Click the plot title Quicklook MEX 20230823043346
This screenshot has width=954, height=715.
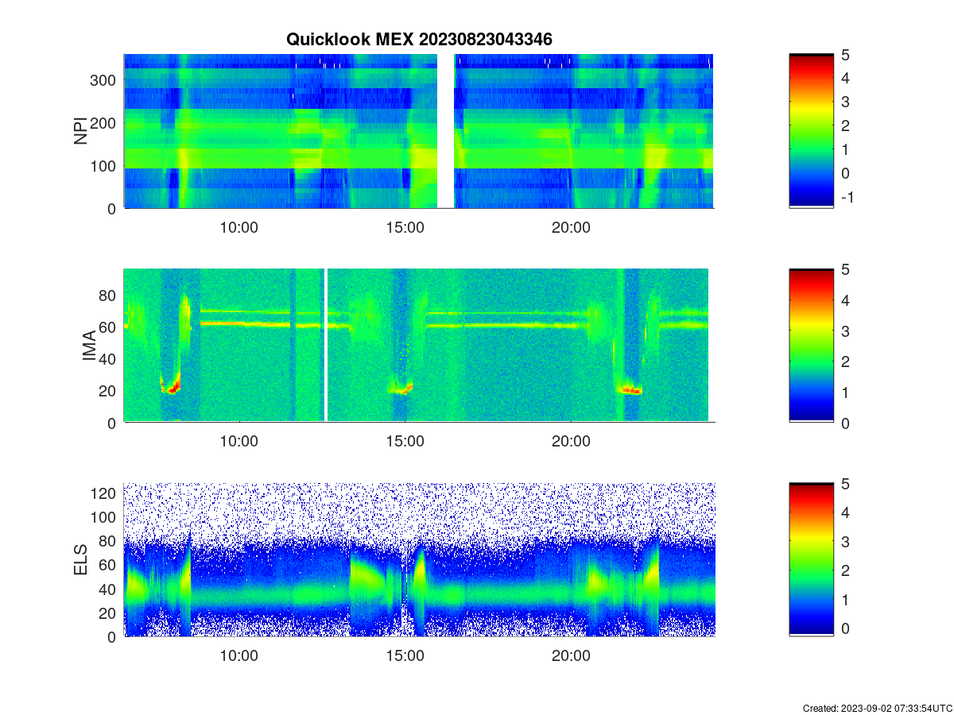[419, 38]
